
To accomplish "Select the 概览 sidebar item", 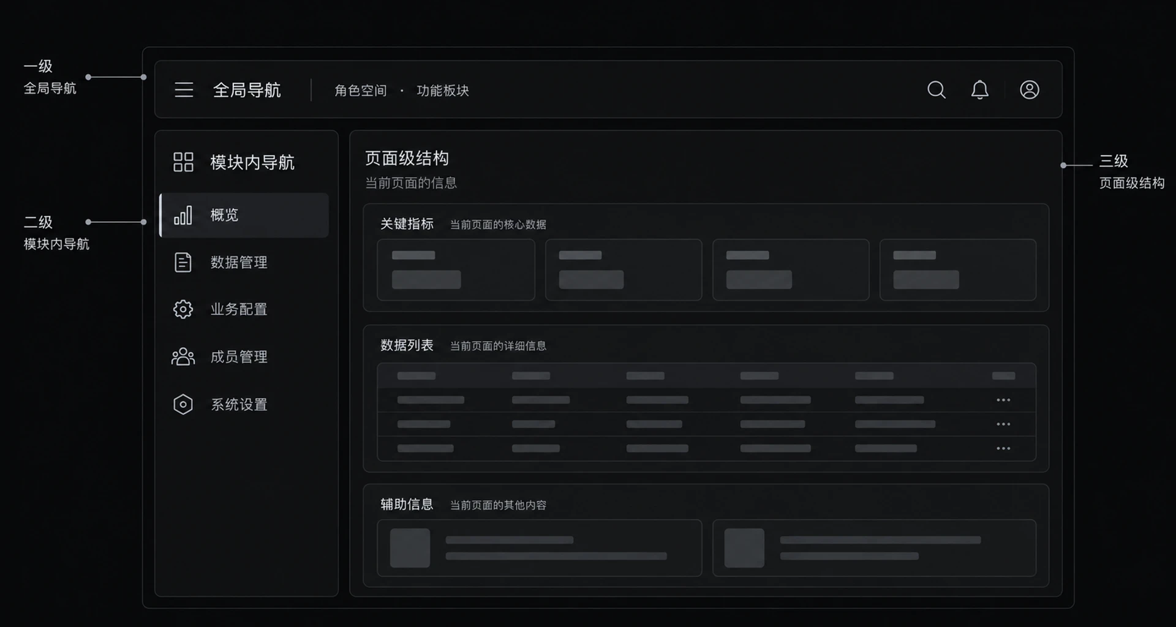I will (244, 215).
